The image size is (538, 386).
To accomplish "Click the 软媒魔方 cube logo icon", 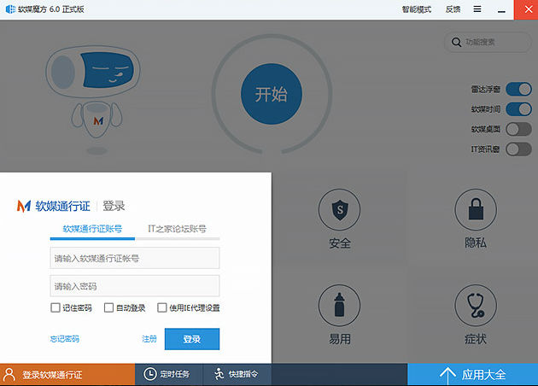I will 10,9.
